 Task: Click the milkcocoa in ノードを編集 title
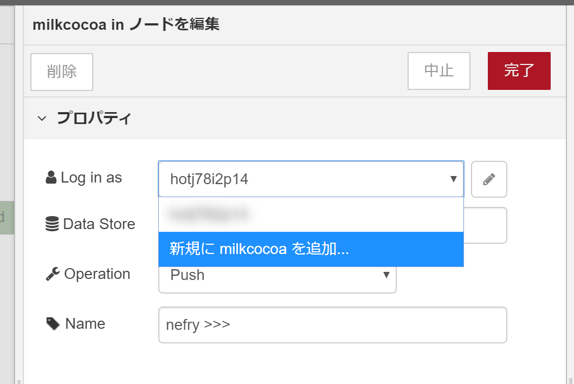pyautogui.click(x=126, y=25)
